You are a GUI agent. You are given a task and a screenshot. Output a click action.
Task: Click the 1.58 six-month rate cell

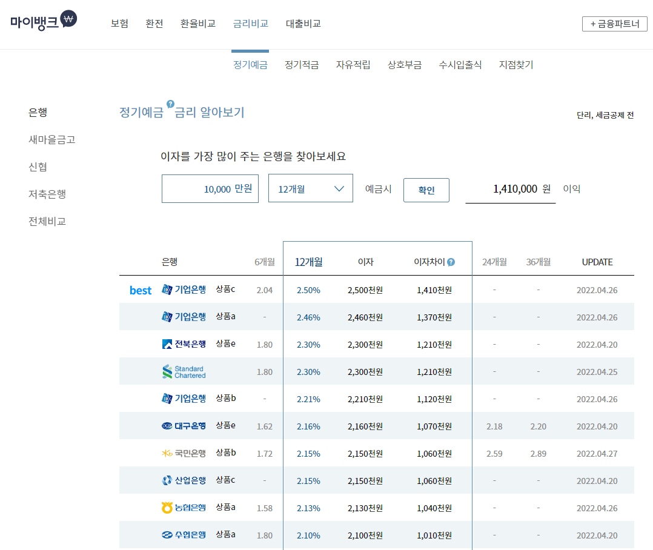tap(265, 508)
